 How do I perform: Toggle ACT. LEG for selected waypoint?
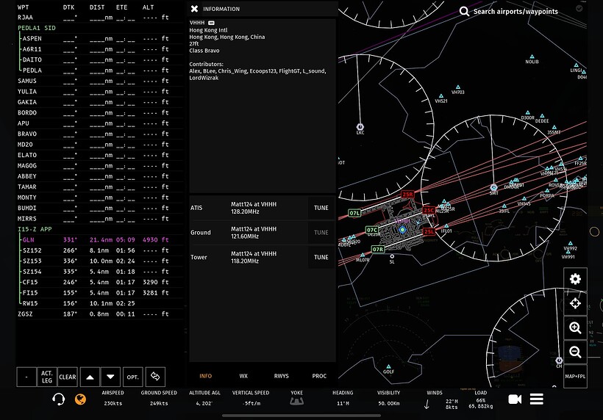46,377
